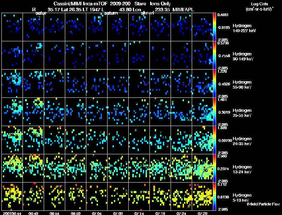
Task: Click the color bar beside Hydrogen 5-13 keV
Action: click(214, 196)
